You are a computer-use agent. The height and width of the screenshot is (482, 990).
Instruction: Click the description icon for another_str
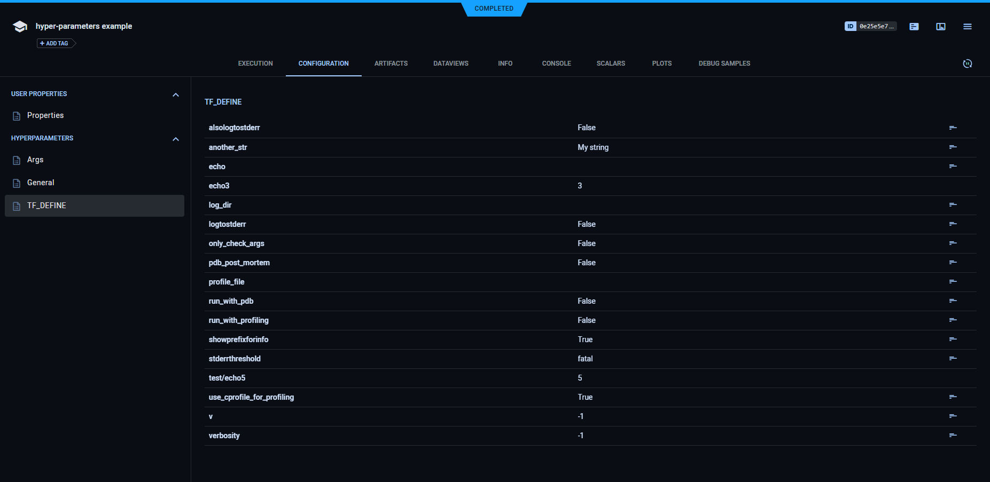(x=953, y=147)
